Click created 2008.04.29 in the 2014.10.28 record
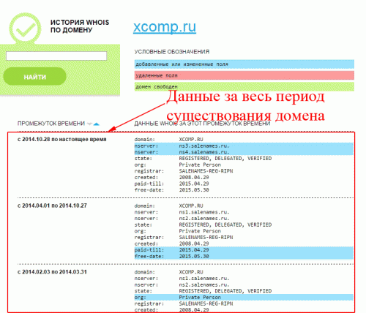The width and height of the screenshot is (366, 313). [194, 178]
